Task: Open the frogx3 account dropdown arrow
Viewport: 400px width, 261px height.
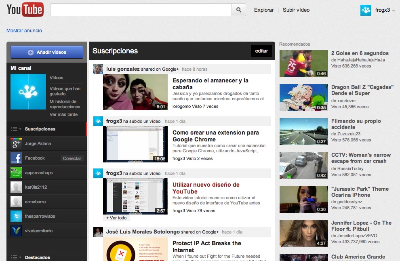Action: [393, 10]
